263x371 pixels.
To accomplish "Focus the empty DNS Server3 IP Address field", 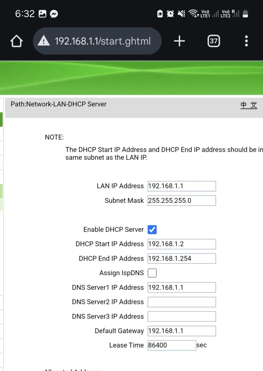I will point(182,317).
